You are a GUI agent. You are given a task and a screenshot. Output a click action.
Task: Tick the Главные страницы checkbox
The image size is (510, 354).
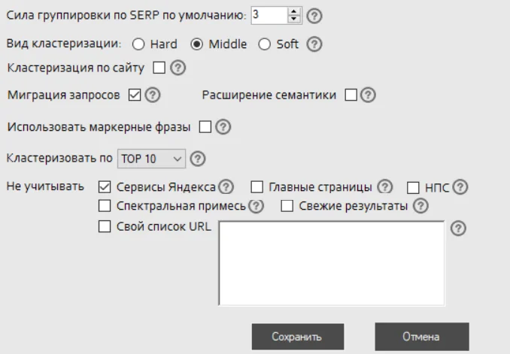click(257, 186)
